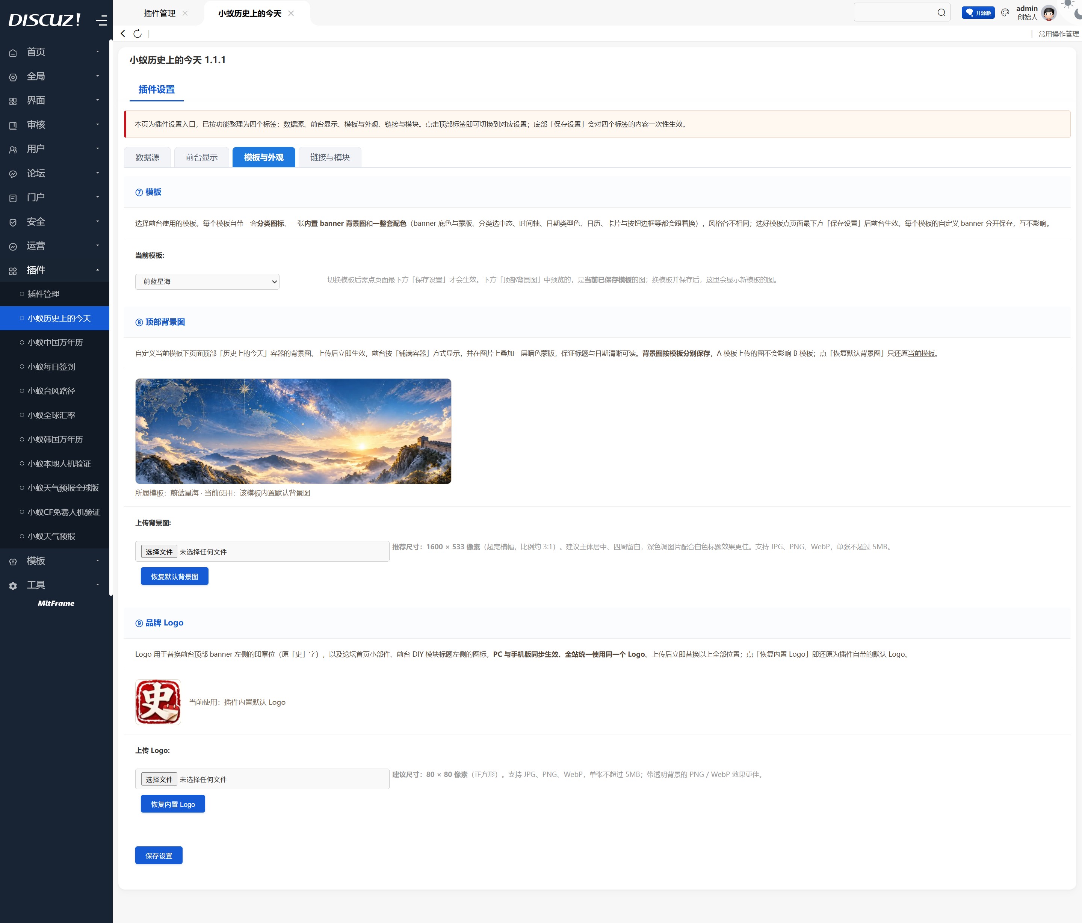Click the 界面 interface grid icon
Screen dimensions: 1082x923
(x=13, y=101)
